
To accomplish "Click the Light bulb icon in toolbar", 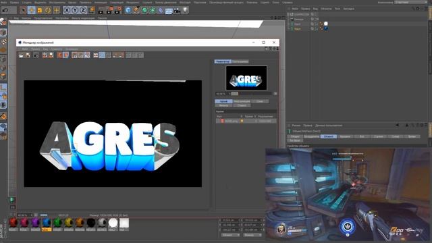I will pos(186,10).
